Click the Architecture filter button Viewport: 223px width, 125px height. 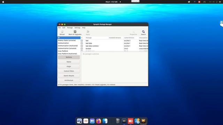point(69,80)
